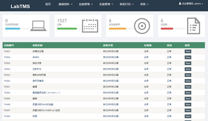The height and width of the screenshot is (121, 208).
Task: Open View for device T0501
Action: click(x=188, y=87)
